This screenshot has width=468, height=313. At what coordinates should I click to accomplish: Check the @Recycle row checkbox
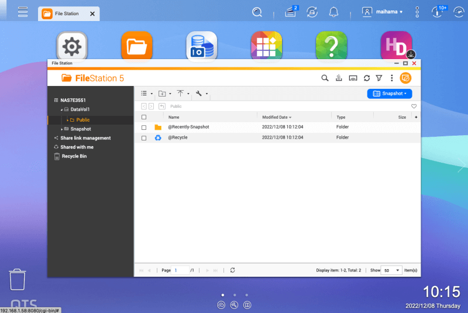coord(144,138)
